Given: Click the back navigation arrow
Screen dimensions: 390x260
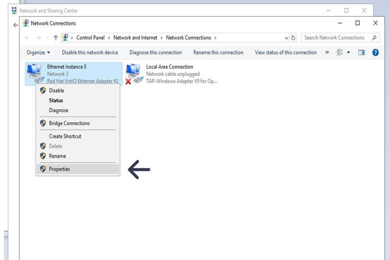Looking at the screenshot, I should [27, 38].
